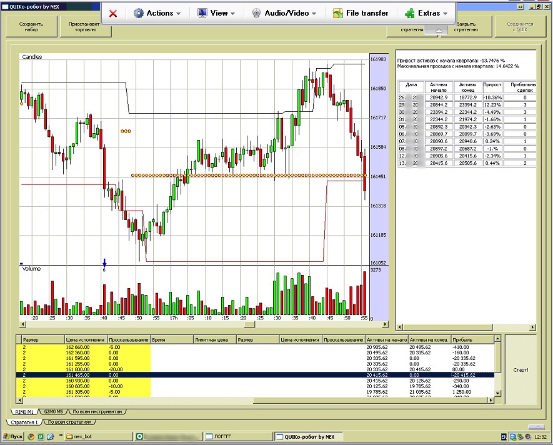Select the trade row with price 161 465.00

(x=255, y=375)
